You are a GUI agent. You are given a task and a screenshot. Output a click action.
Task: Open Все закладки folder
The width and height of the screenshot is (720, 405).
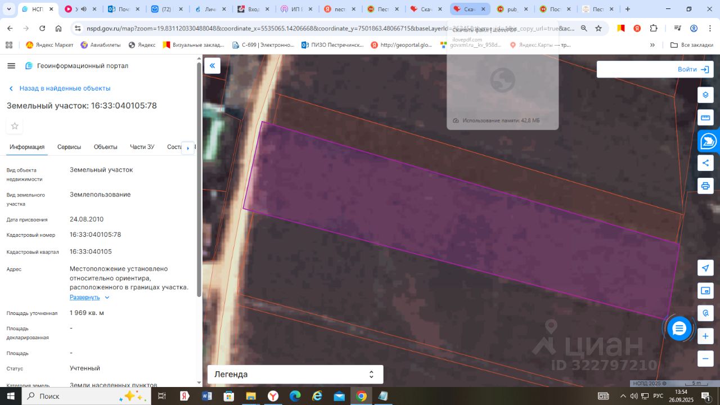click(691, 45)
